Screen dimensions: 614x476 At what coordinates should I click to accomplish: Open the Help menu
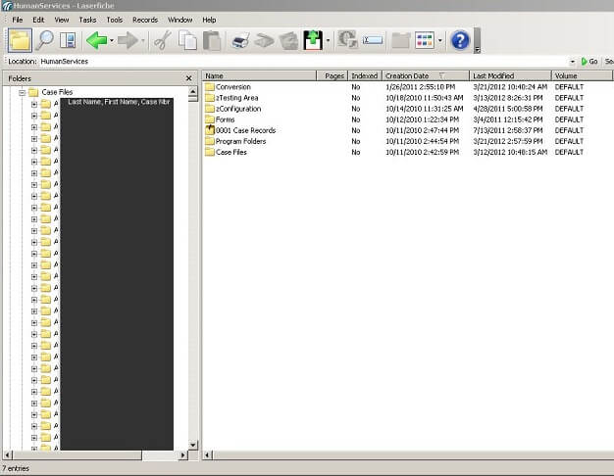pyautogui.click(x=209, y=20)
